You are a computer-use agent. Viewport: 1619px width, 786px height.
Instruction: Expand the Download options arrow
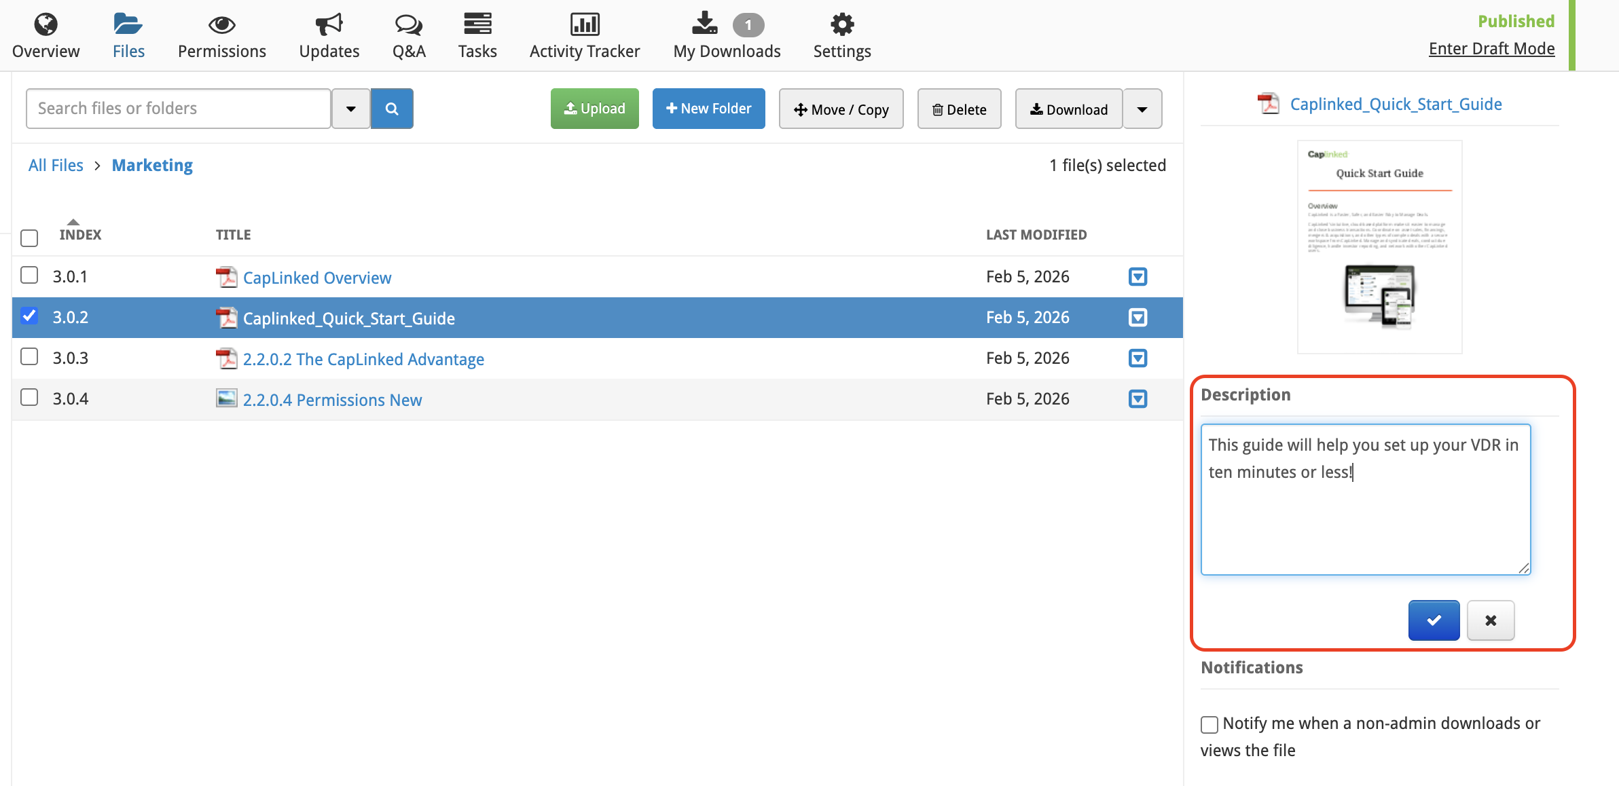pos(1142,109)
